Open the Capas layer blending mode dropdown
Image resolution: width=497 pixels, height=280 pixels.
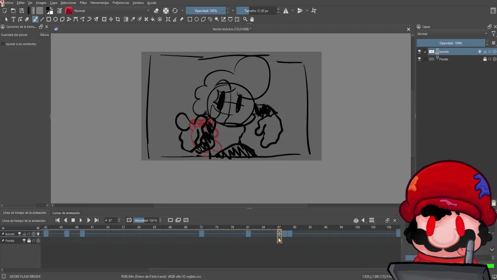pyautogui.click(x=452, y=34)
